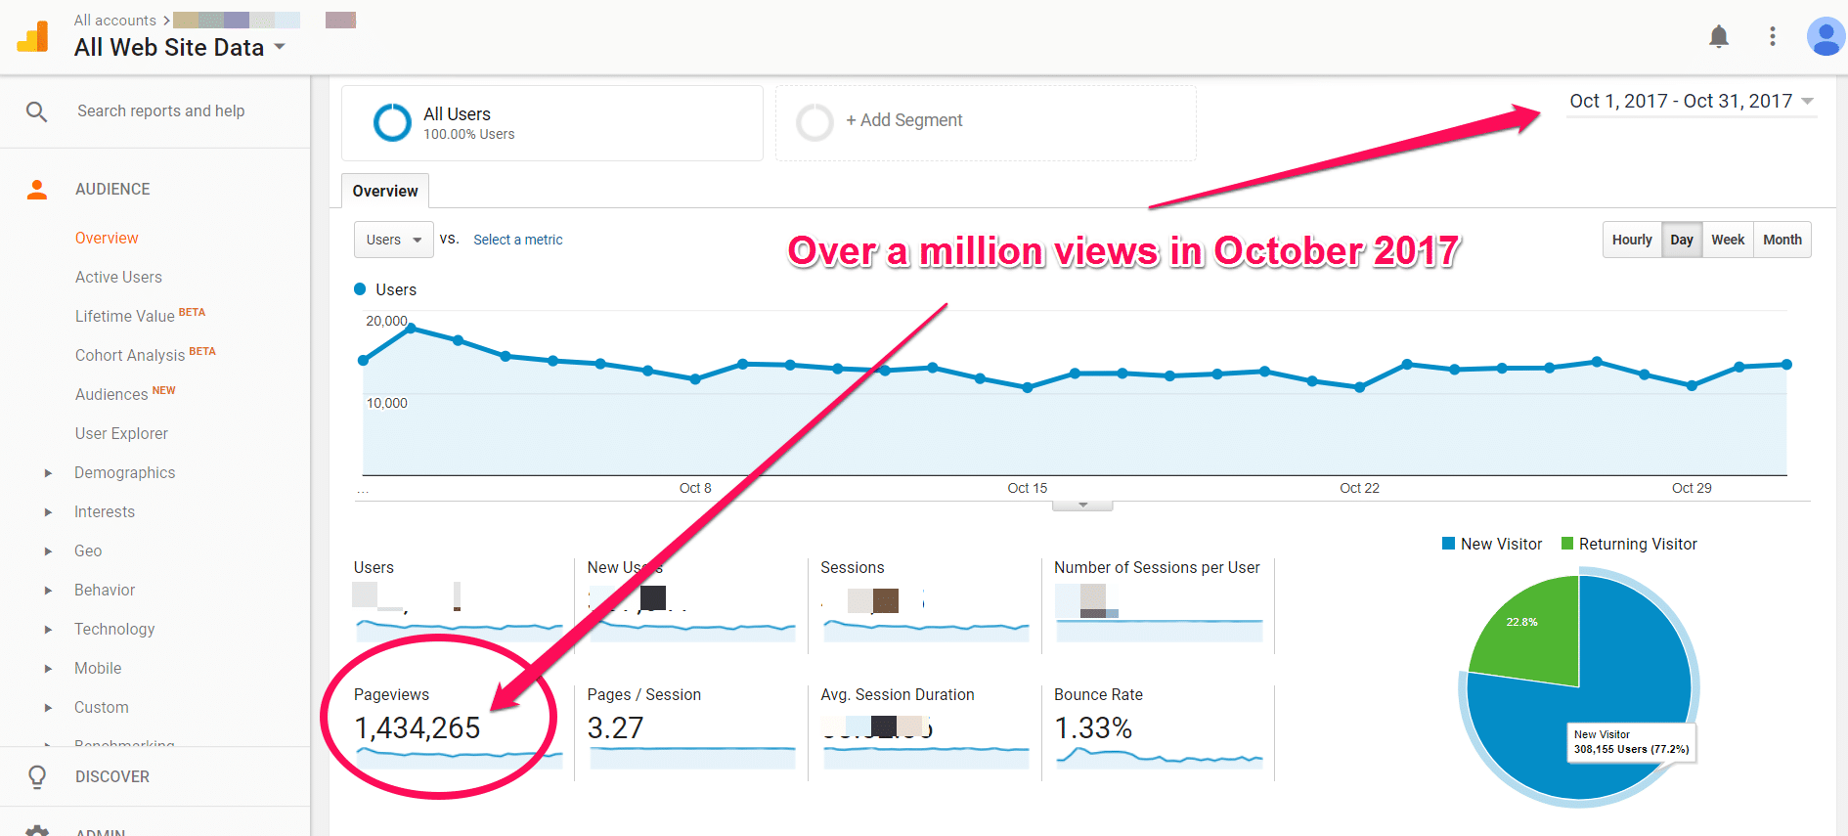Image resolution: width=1848 pixels, height=836 pixels.
Task: Click the Number of Sessions per User label
Action: [1157, 568]
